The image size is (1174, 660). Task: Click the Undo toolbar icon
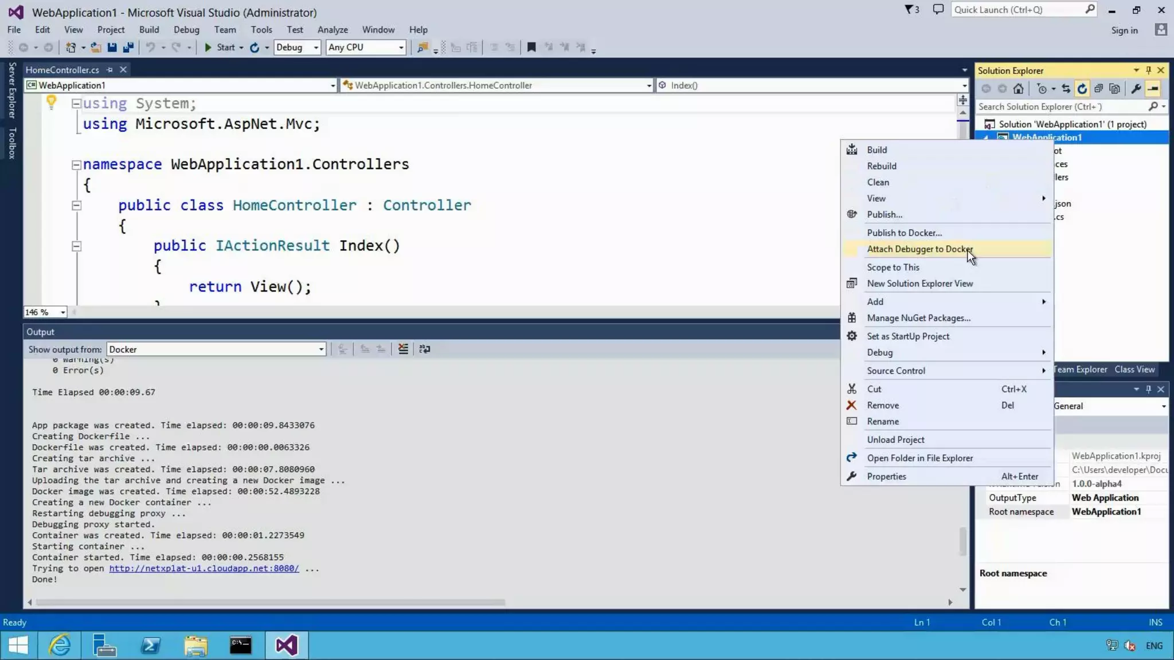(150, 48)
